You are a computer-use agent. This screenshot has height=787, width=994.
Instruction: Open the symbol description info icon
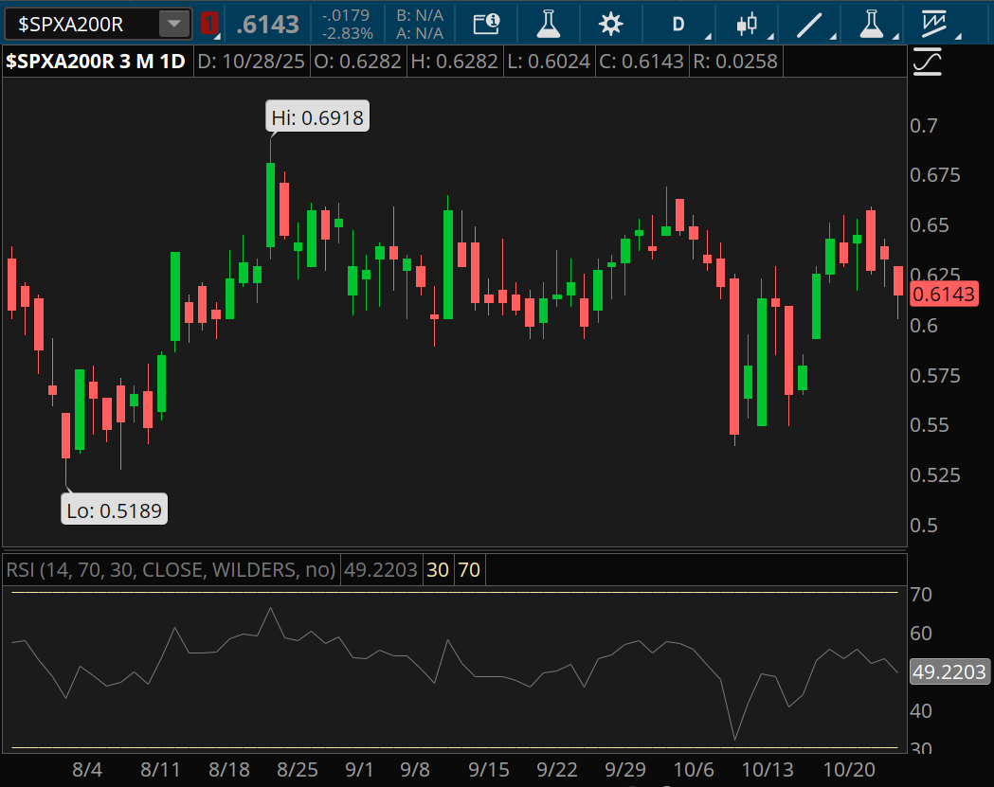click(x=486, y=24)
